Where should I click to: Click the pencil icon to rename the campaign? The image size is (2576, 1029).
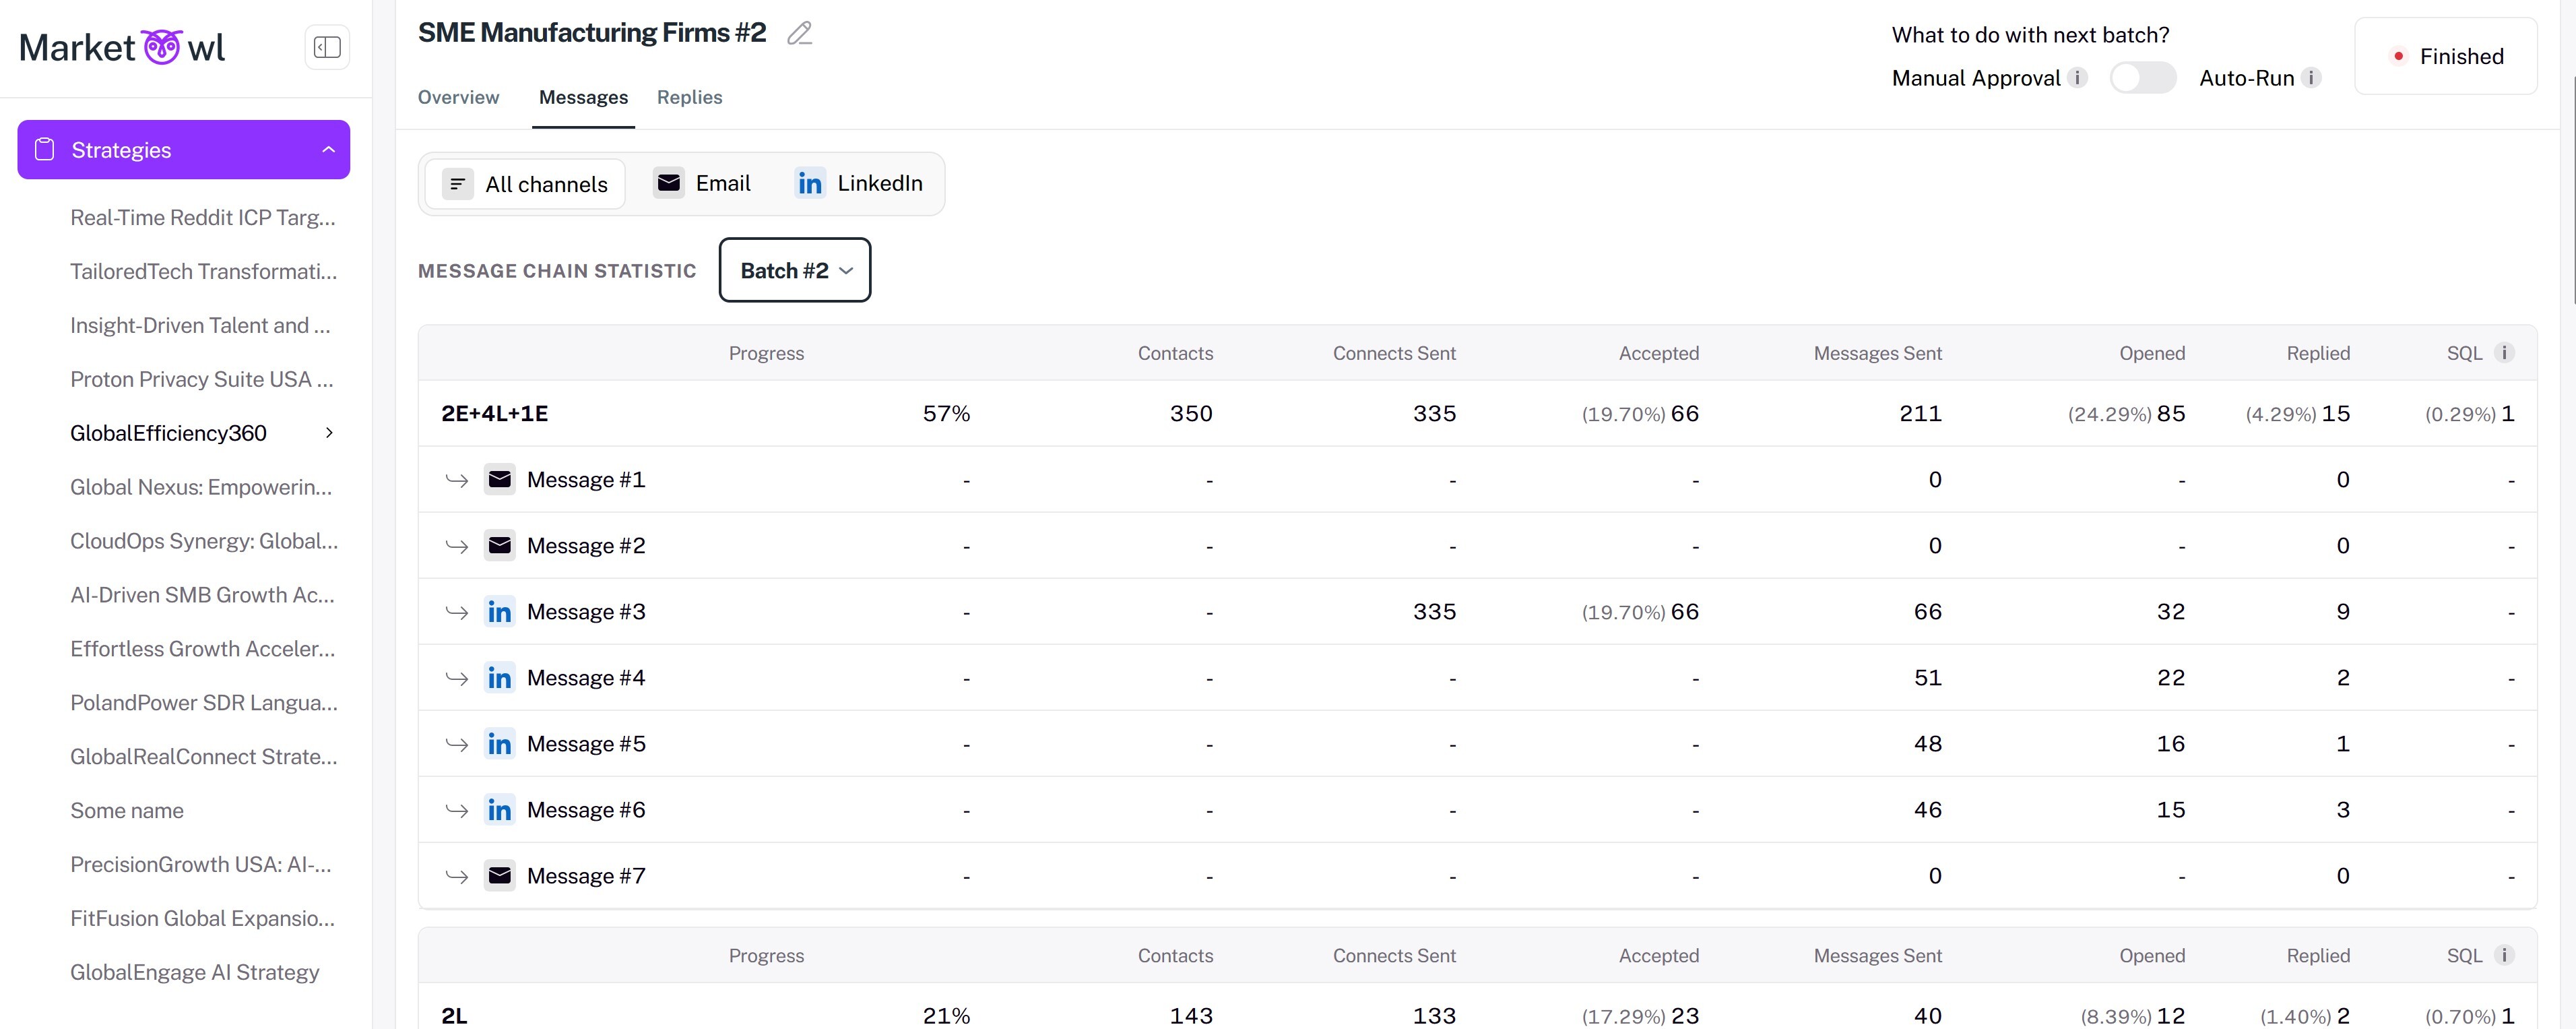[x=798, y=33]
